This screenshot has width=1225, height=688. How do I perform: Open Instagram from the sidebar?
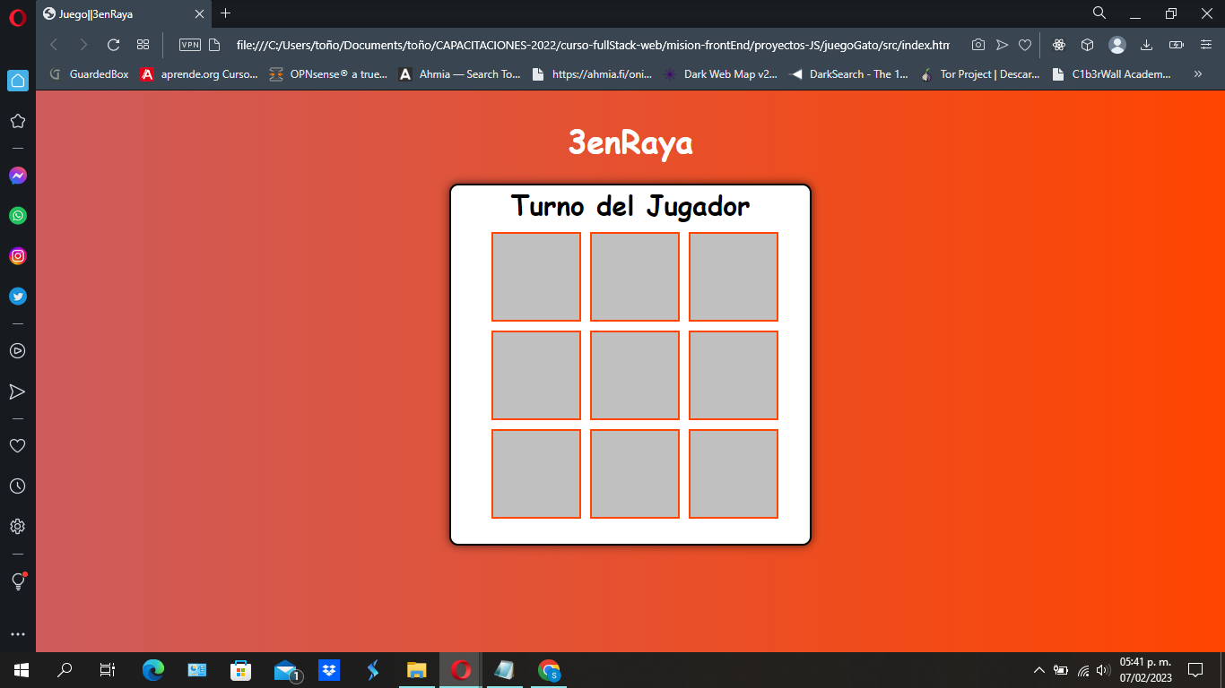point(17,256)
